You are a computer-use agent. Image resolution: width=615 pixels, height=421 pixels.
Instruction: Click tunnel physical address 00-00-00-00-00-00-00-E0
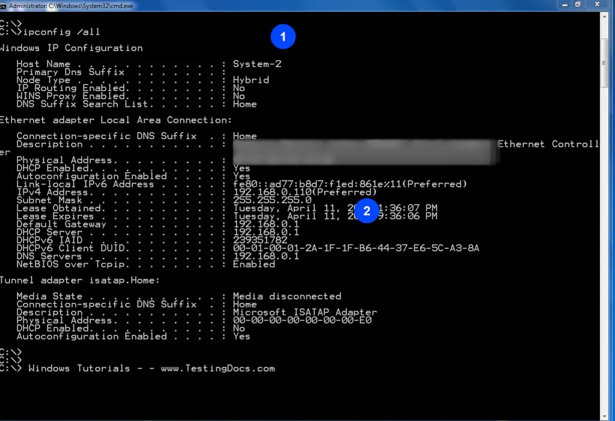(302, 320)
